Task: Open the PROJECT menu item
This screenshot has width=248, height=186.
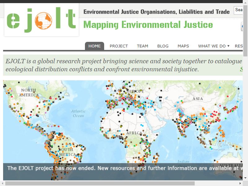Action: (x=119, y=46)
